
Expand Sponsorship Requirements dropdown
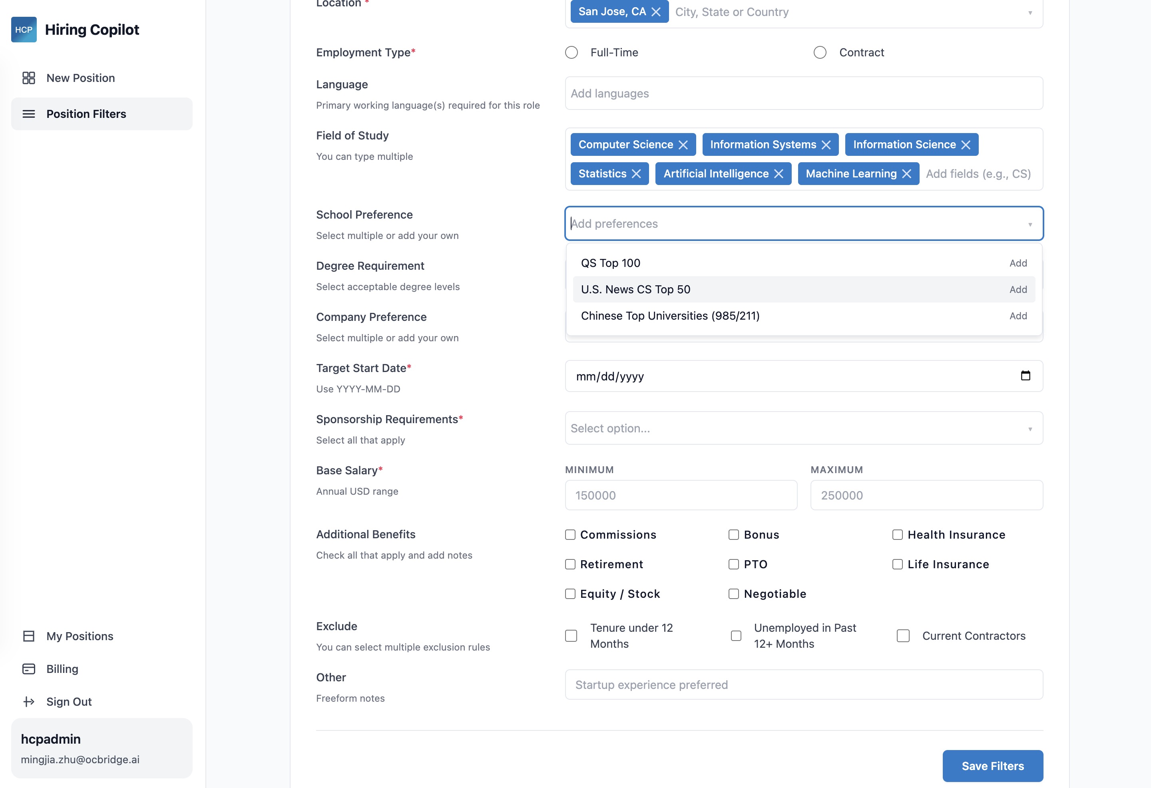[1030, 428]
